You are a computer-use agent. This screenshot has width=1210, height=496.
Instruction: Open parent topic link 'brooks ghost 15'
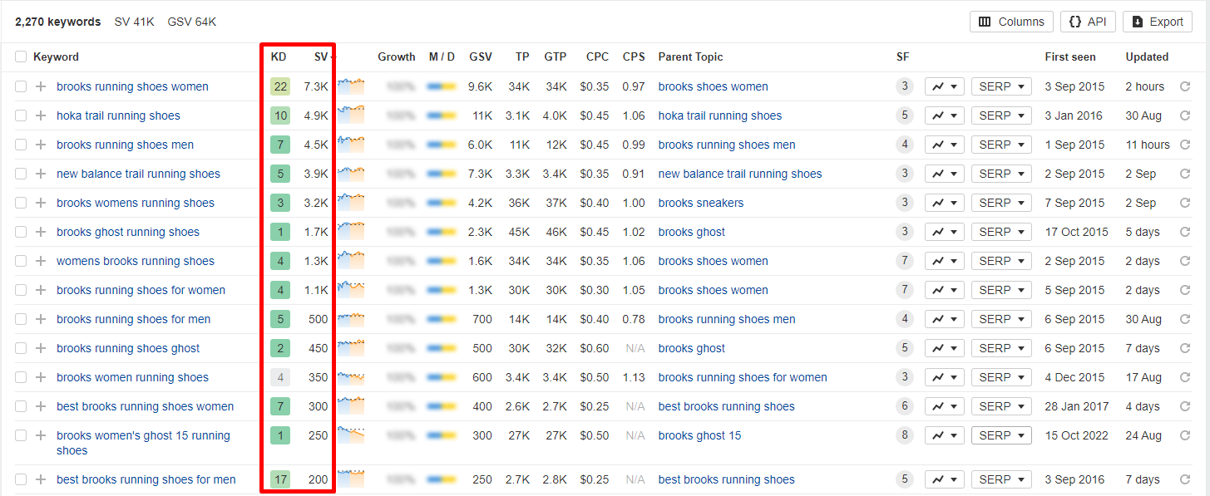[x=699, y=435]
